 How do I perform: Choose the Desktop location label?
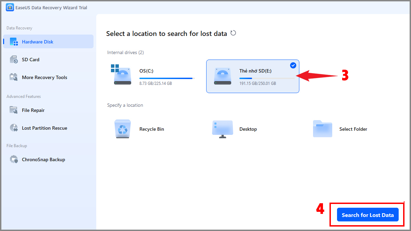pyautogui.click(x=248, y=129)
